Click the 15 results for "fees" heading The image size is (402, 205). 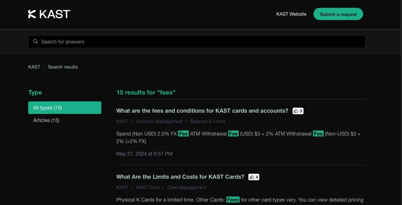(x=146, y=92)
